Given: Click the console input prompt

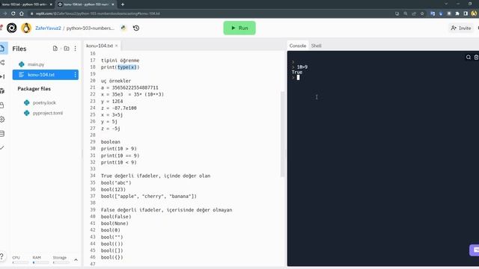Looking at the screenshot, I should click(298, 78).
